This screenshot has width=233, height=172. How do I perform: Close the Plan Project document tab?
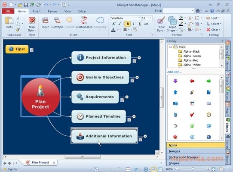(x=54, y=163)
